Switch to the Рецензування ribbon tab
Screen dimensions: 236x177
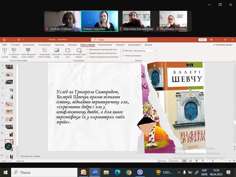click(105, 45)
